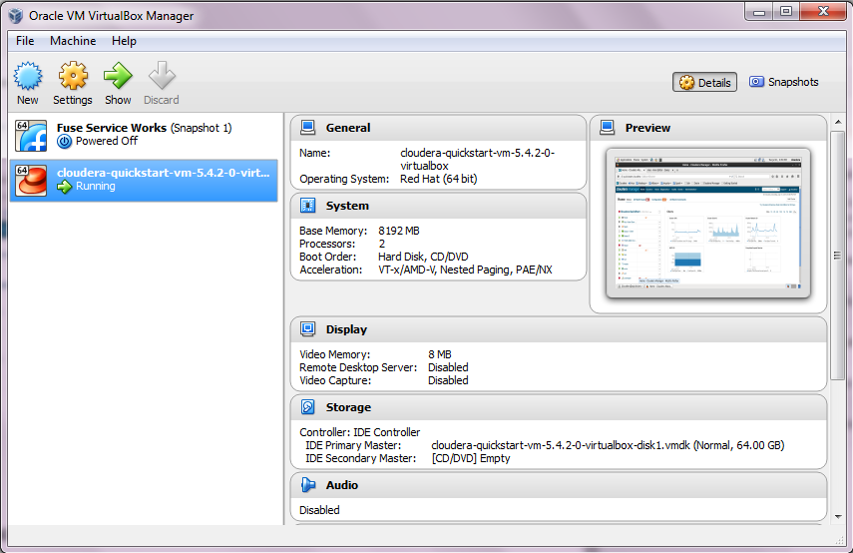Click the disk1.vmdk IDE Primary Master value

pyautogui.click(x=608, y=445)
